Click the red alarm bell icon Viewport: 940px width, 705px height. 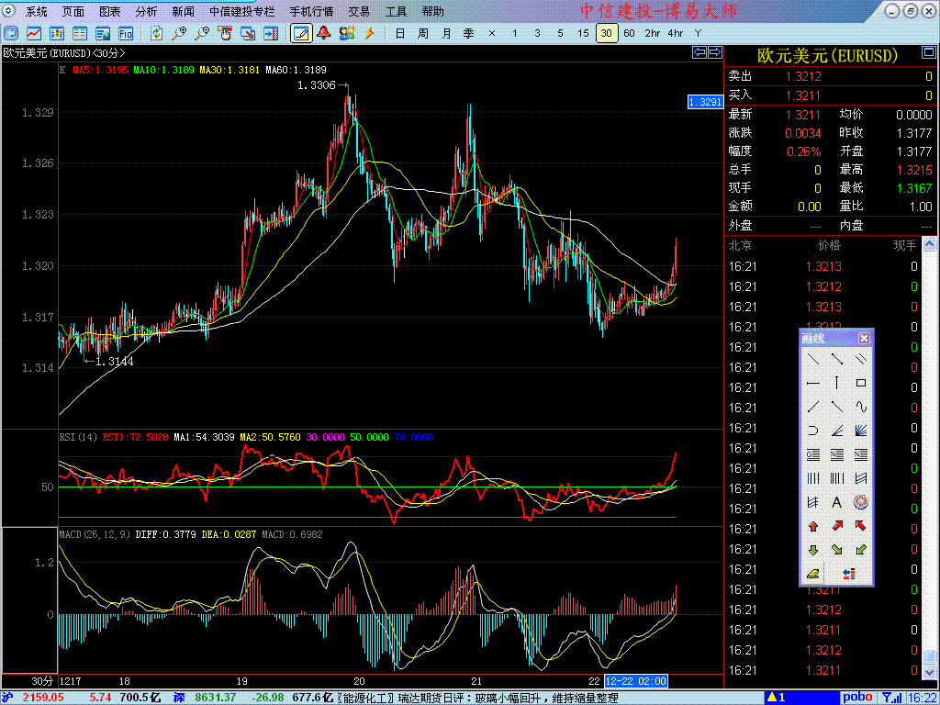pyautogui.click(x=324, y=33)
